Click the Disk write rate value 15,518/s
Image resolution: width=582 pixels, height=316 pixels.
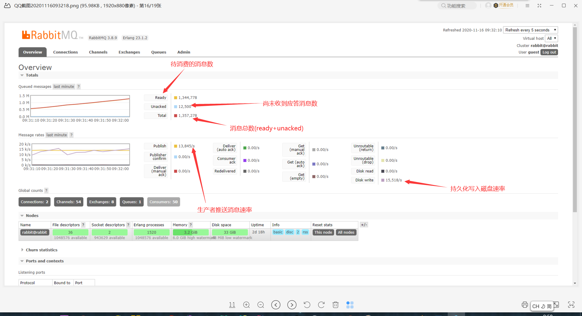[x=394, y=180]
